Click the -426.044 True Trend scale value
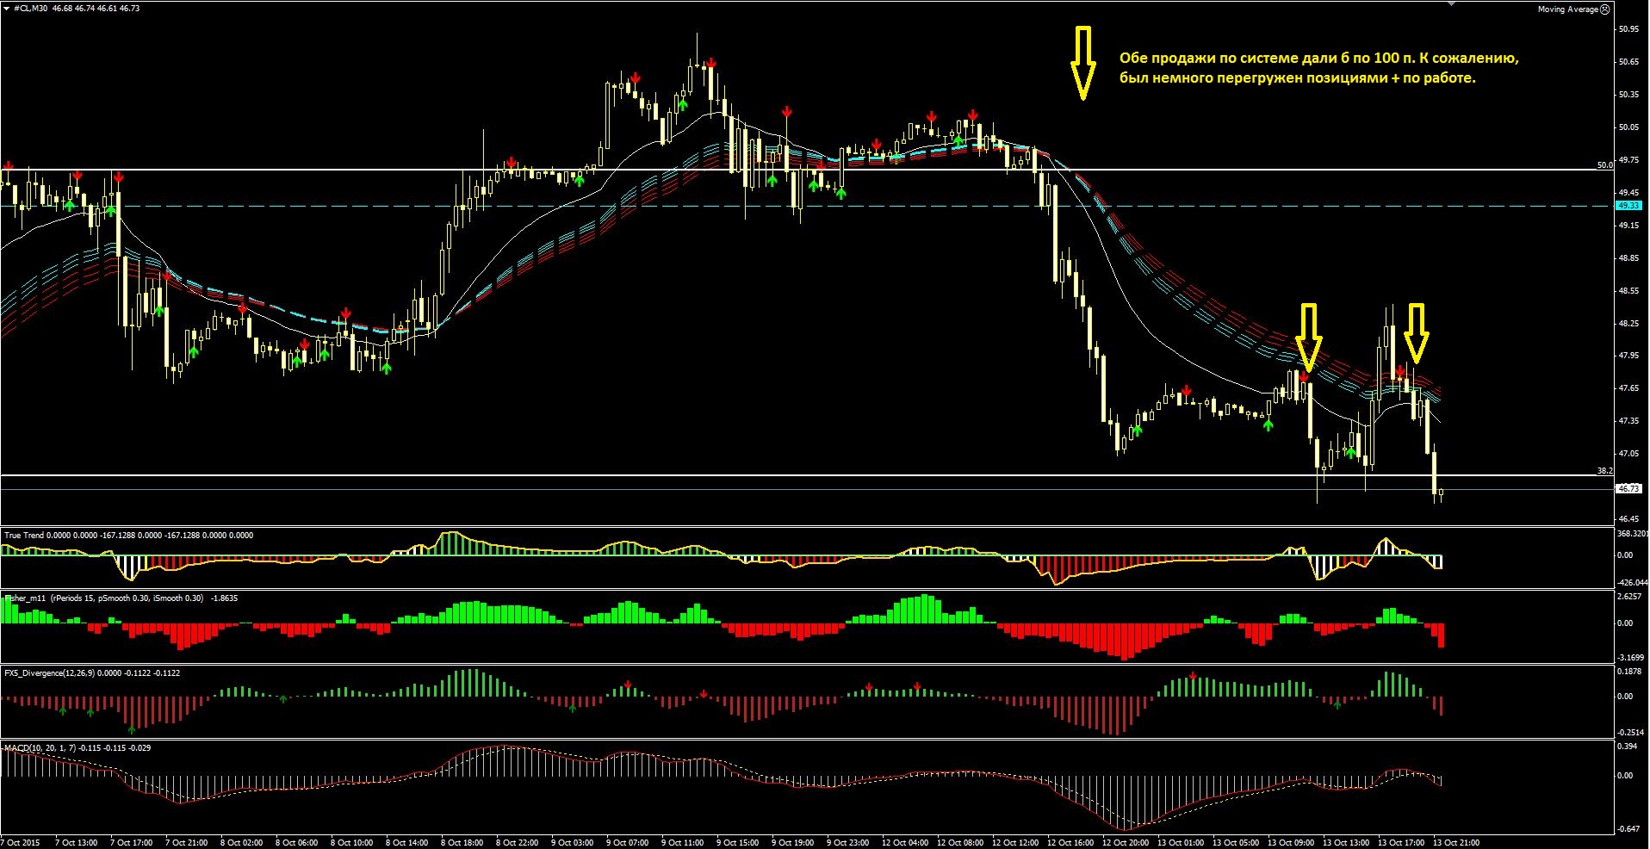 tap(1633, 583)
